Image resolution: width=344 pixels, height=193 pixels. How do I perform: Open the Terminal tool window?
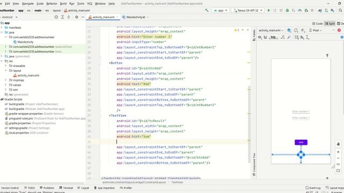66,188
